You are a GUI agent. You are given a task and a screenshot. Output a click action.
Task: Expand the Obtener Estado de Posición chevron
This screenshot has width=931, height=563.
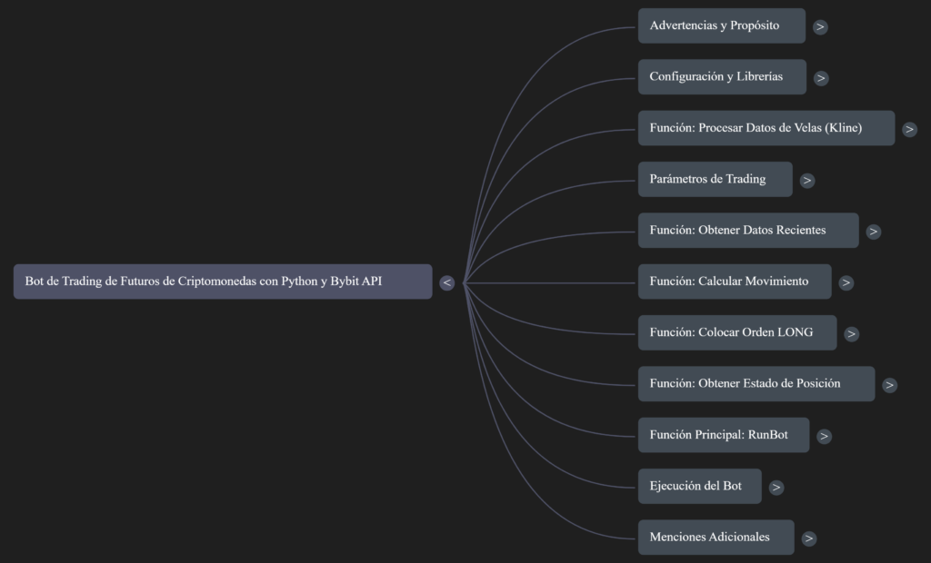[889, 385]
